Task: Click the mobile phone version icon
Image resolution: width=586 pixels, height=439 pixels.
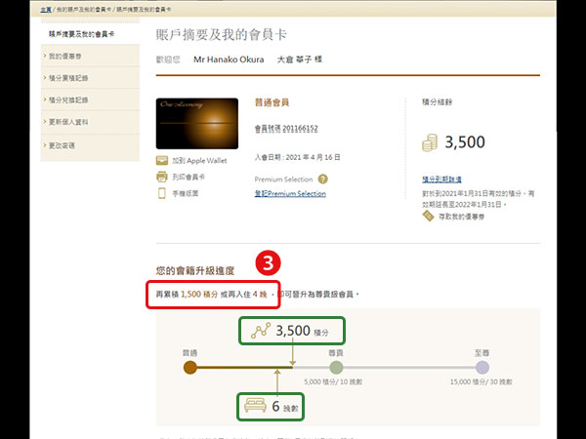Action: (x=162, y=193)
